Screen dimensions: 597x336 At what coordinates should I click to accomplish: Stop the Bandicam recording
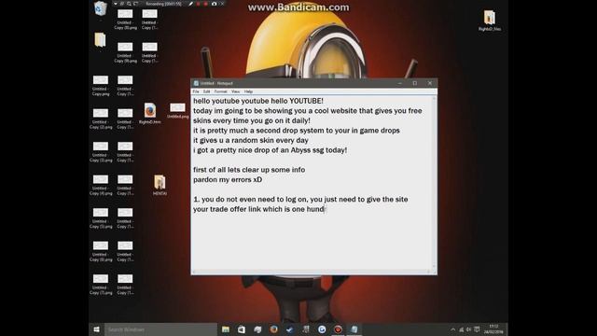pyautogui.click(x=206, y=4)
